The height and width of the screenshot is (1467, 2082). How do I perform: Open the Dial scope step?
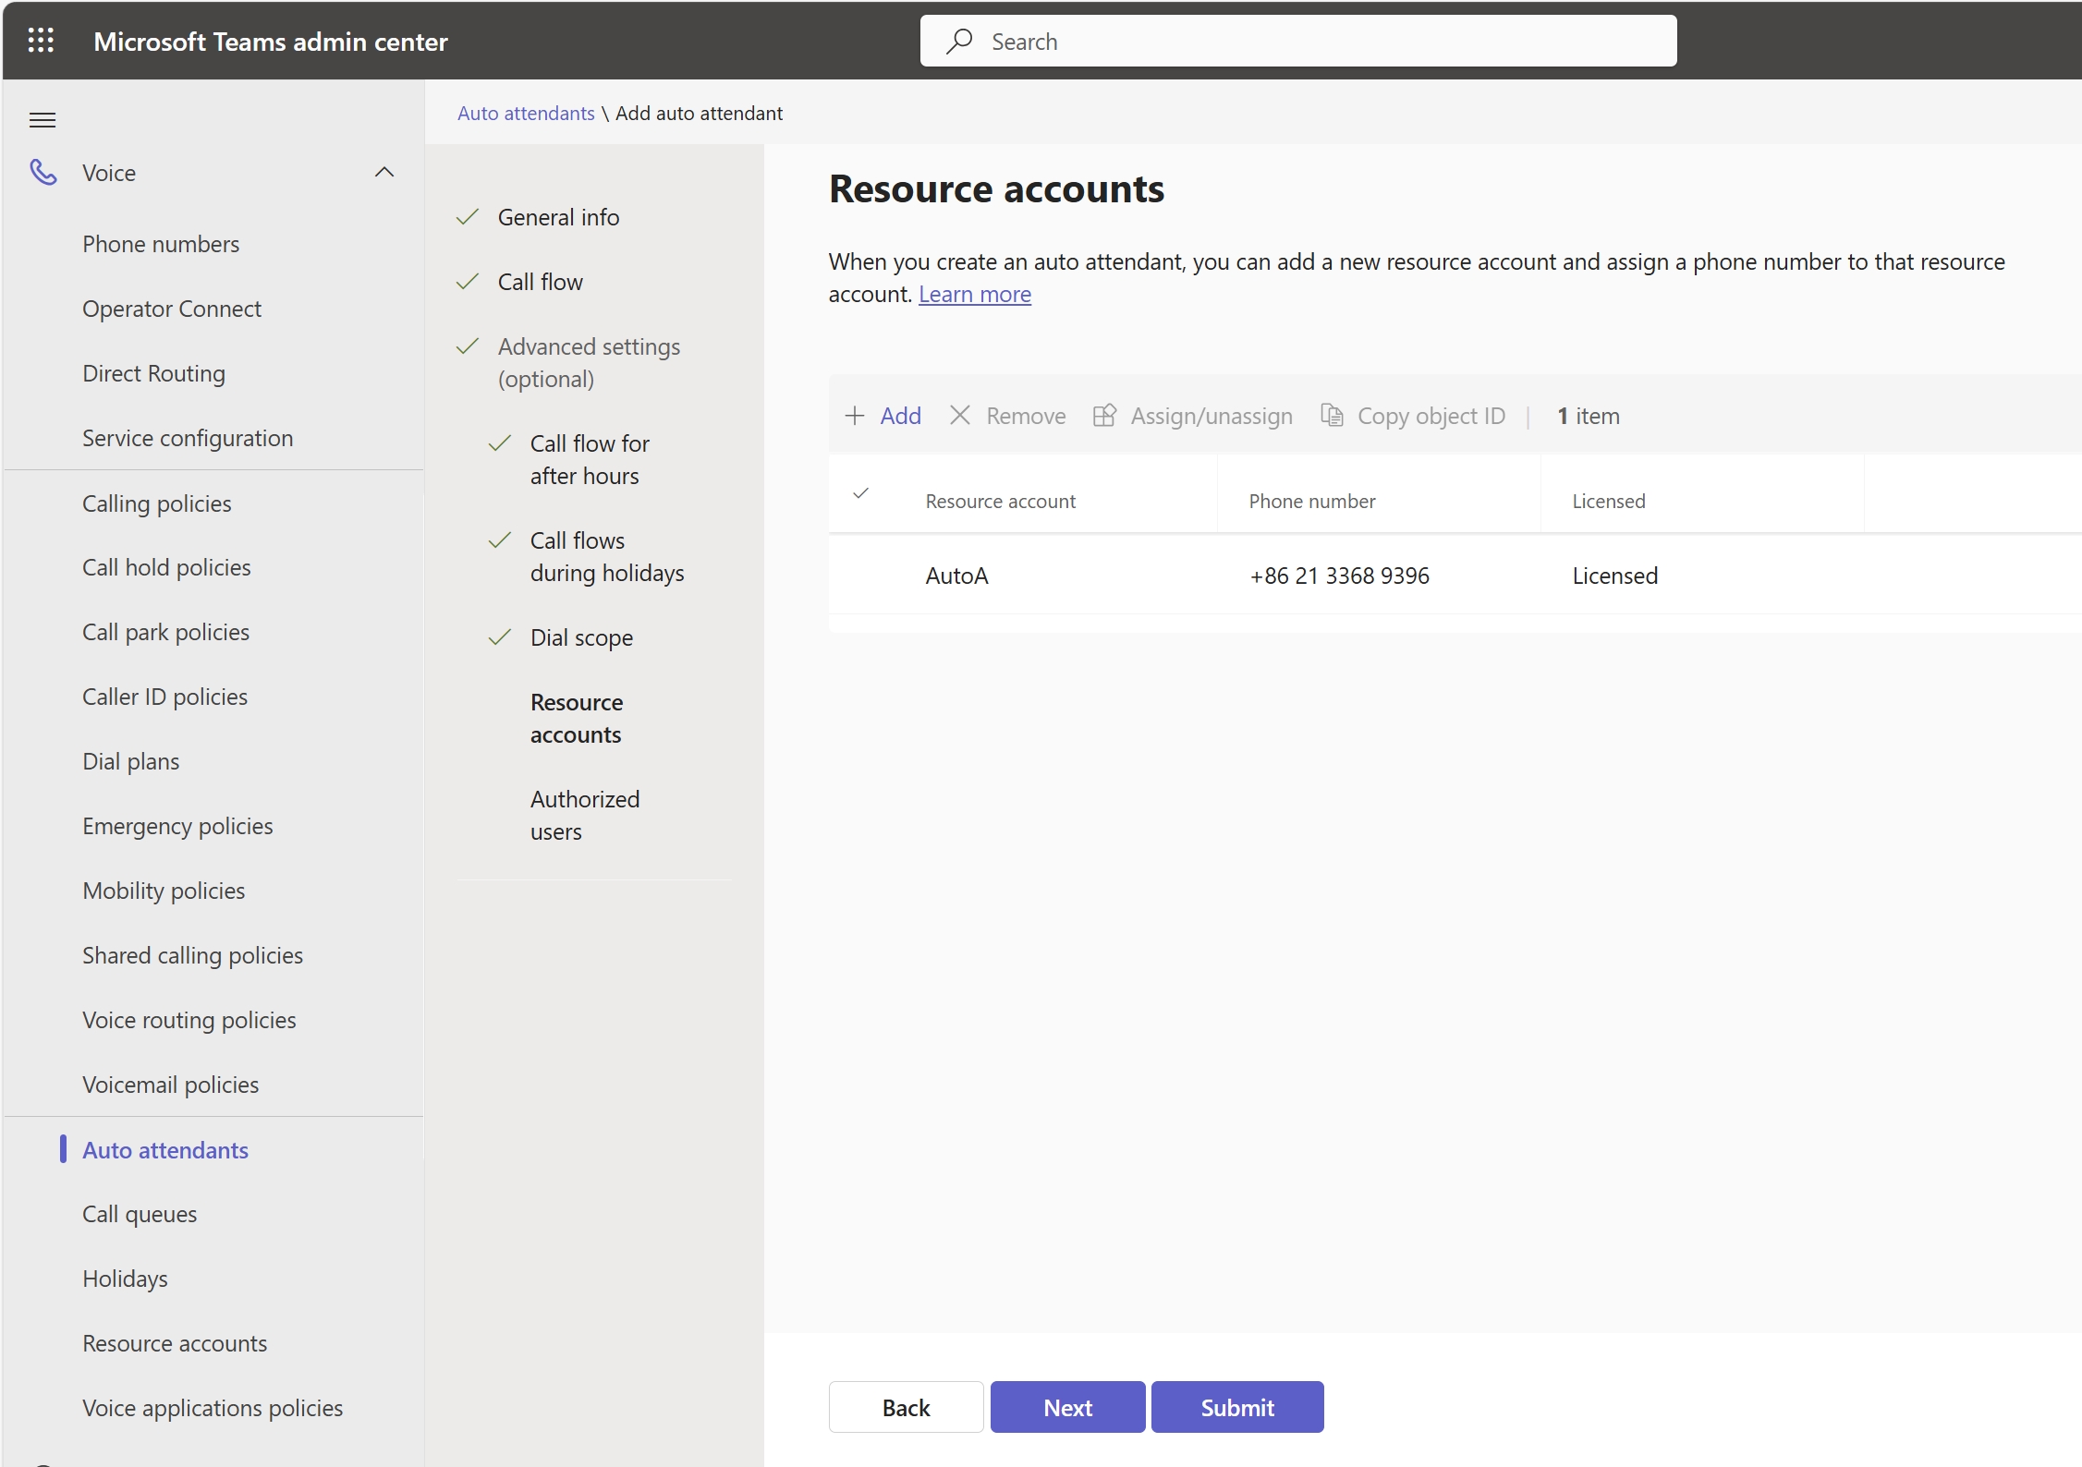(x=581, y=637)
